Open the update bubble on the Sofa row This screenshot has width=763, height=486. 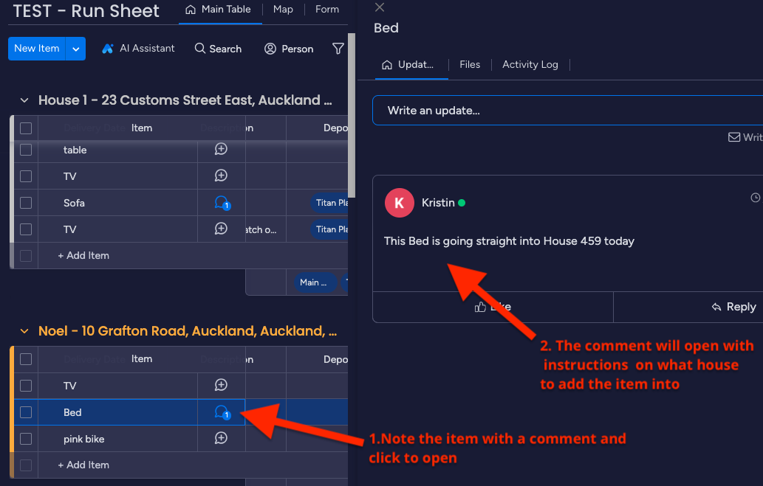coord(221,203)
